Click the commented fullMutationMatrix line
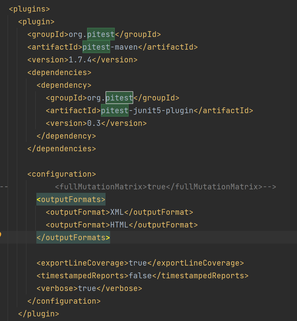Screen dimensions: 297x321 (x=166, y=187)
